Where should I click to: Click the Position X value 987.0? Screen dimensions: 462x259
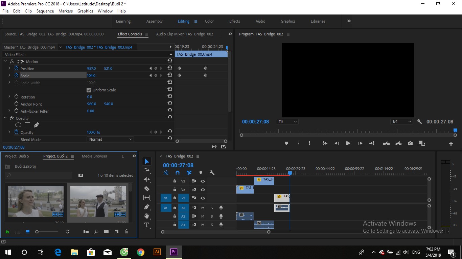[92, 68]
